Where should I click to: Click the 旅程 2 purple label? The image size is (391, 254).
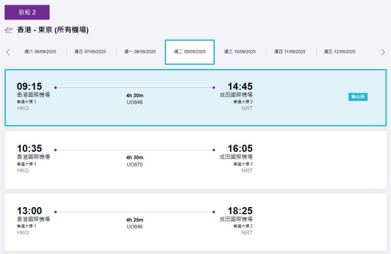[x=27, y=12]
